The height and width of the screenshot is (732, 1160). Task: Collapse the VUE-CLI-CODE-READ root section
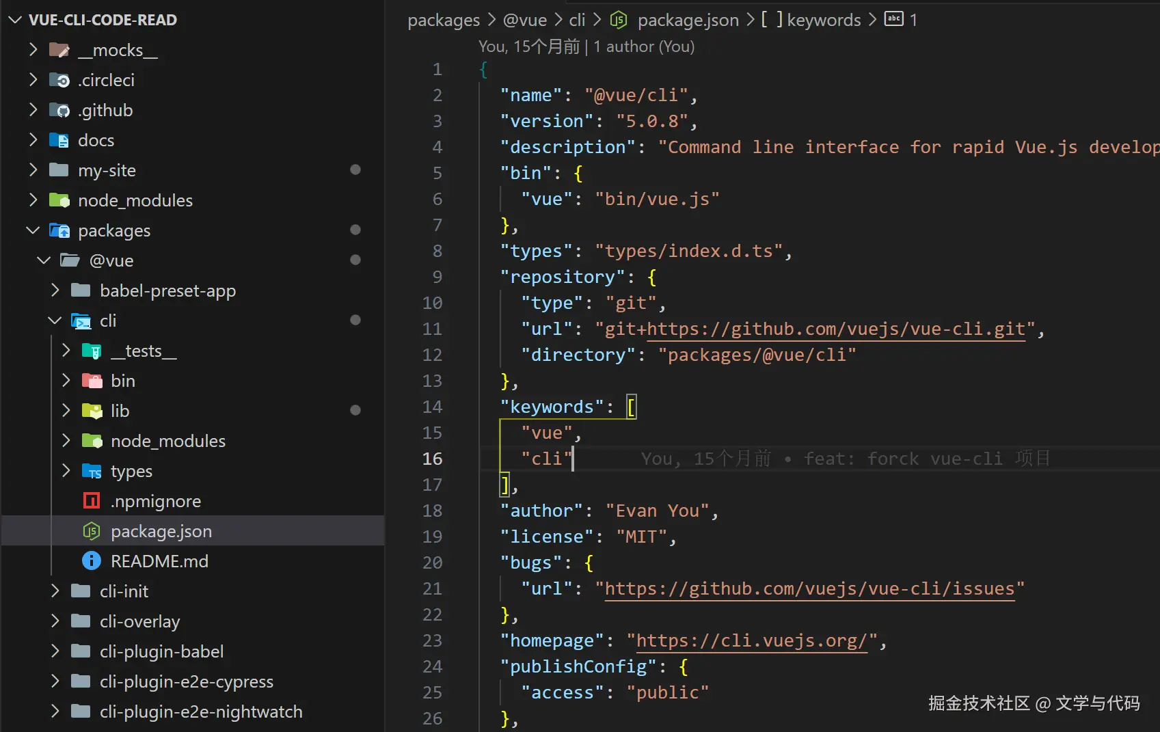tap(15, 20)
